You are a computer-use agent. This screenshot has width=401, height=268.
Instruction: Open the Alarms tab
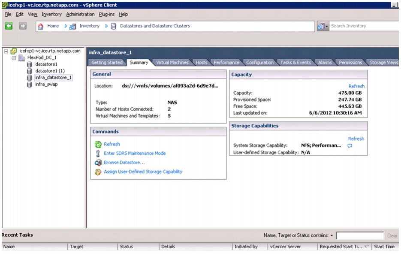click(325, 63)
